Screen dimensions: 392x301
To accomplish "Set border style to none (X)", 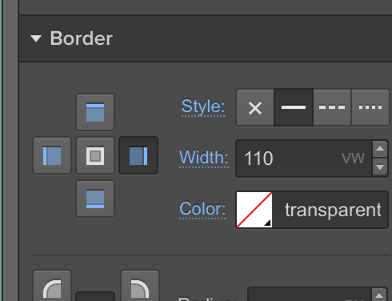I will click(x=255, y=107).
